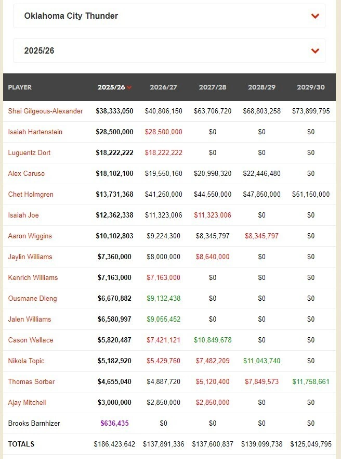The width and height of the screenshot is (341, 459).
Task: Visit Cason Wallace's player page
Action: click(x=31, y=340)
